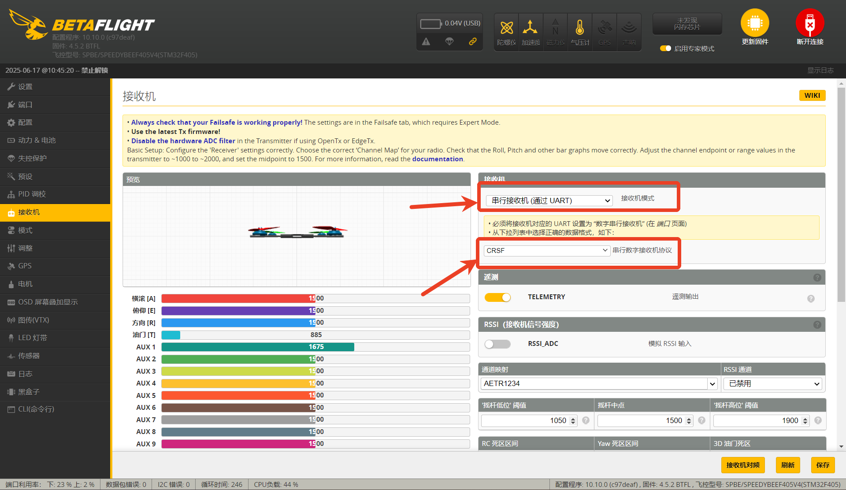The height and width of the screenshot is (490, 846).
Task: Click the update firmware chip icon
Action: coord(754,23)
